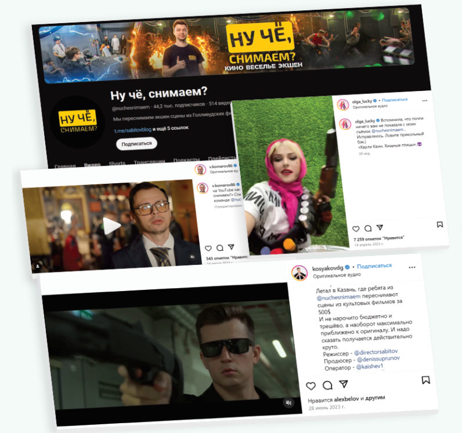Image resolution: width=462 pixels, height=433 pixels.
Task: Open alexbelov profile from likes line
Action: point(346,399)
